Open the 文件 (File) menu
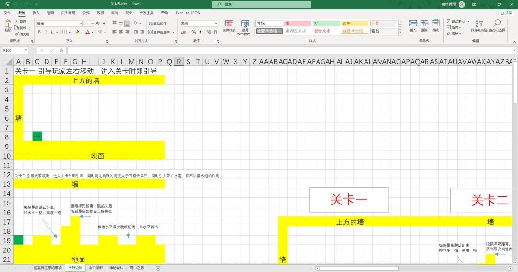This screenshot has height=272, width=518. tap(7, 13)
